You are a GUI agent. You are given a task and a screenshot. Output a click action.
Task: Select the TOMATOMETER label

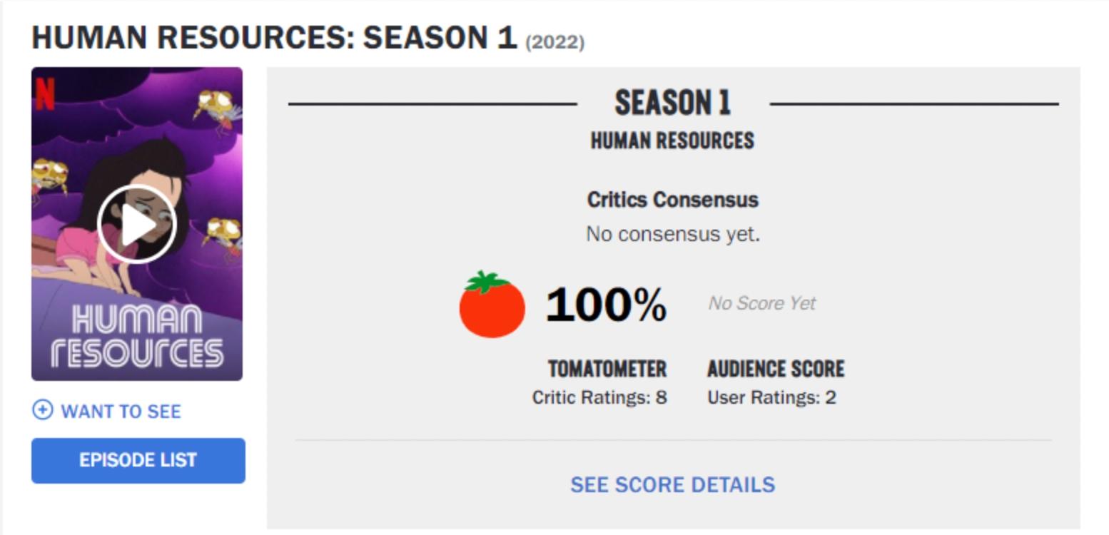point(607,369)
